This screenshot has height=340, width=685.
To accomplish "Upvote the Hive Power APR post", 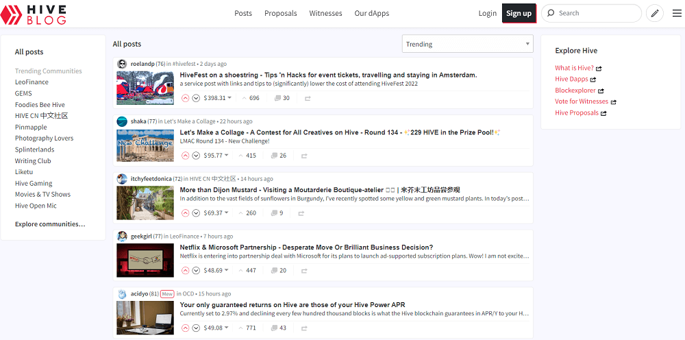I will click(x=185, y=328).
